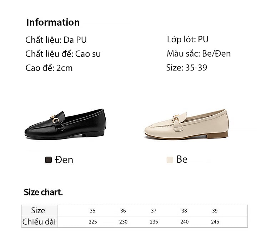Click size 35 in the size chart
The height and width of the screenshot is (231, 257).
coord(92,211)
